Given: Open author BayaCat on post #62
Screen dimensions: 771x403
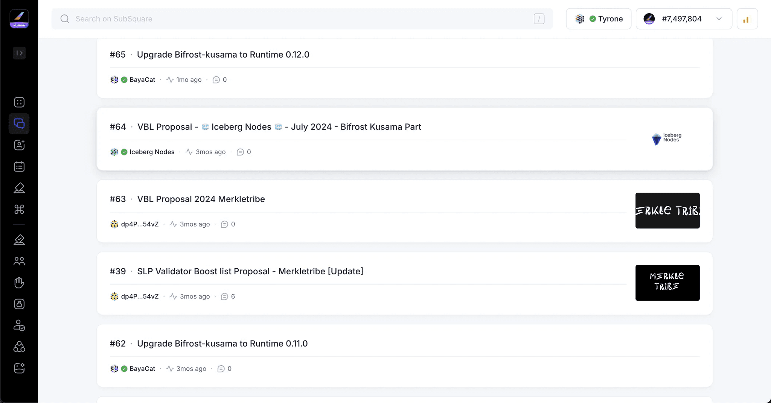Looking at the screenshot, I should pos(142,369).
